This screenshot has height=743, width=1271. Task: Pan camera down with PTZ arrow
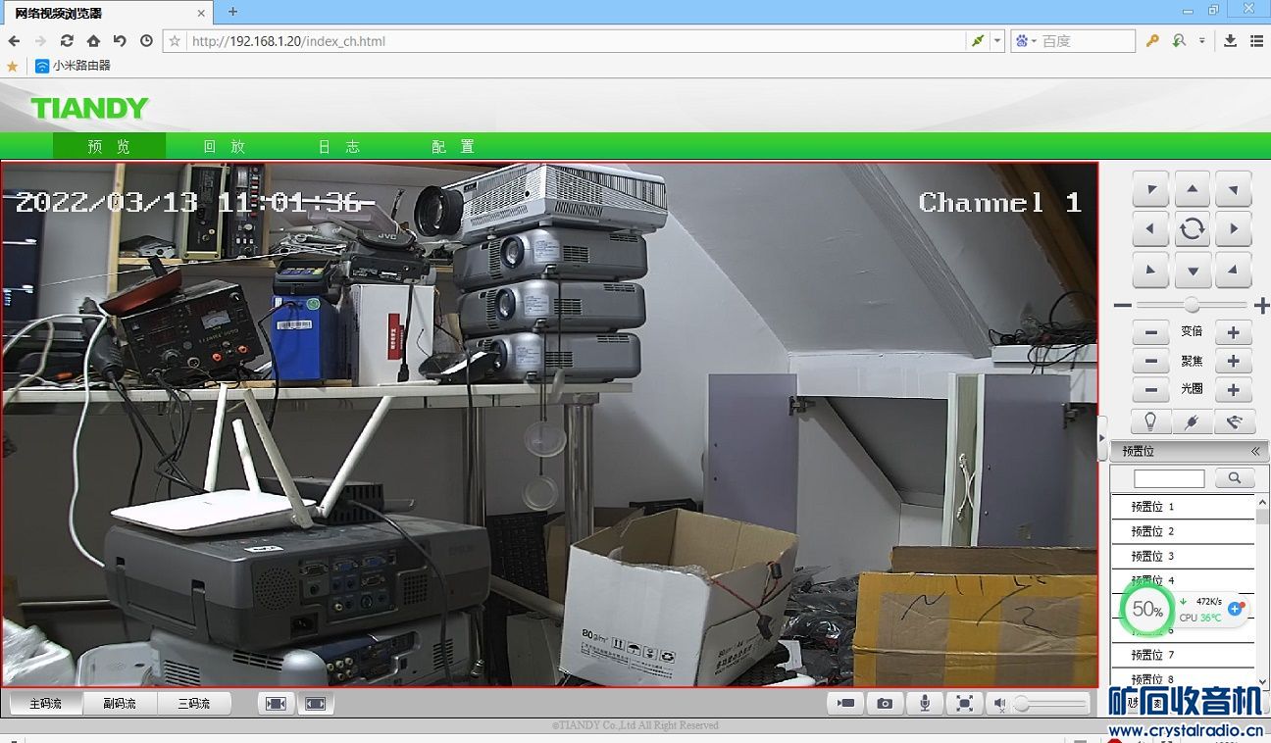point(1192,270)
